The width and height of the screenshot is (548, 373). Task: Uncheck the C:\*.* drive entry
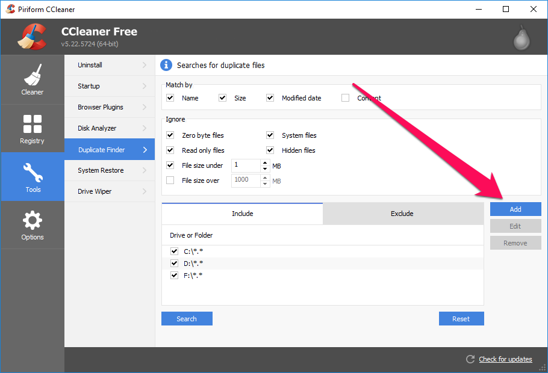(x=175, y=251)
